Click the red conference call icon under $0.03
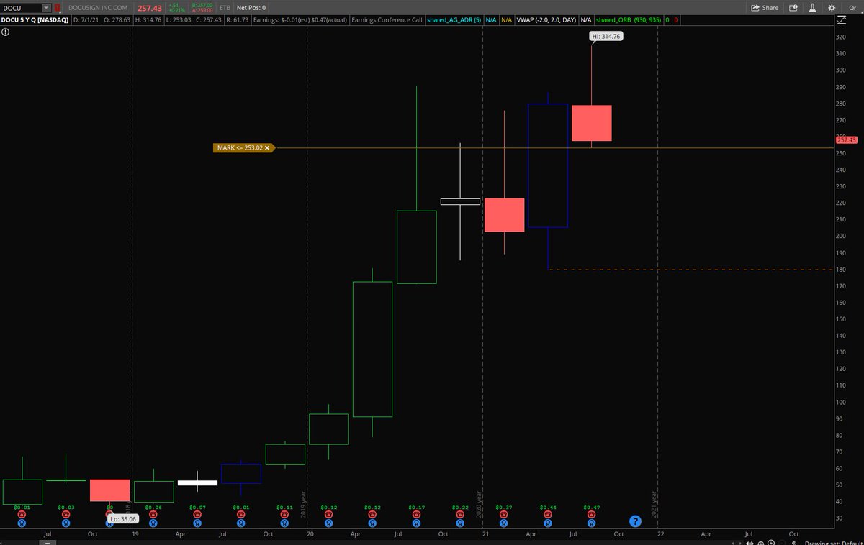The image size is (864, 545). (66, 514)
